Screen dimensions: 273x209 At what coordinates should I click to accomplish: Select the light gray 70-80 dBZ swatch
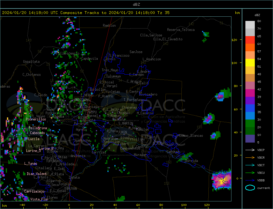[250, 25]
